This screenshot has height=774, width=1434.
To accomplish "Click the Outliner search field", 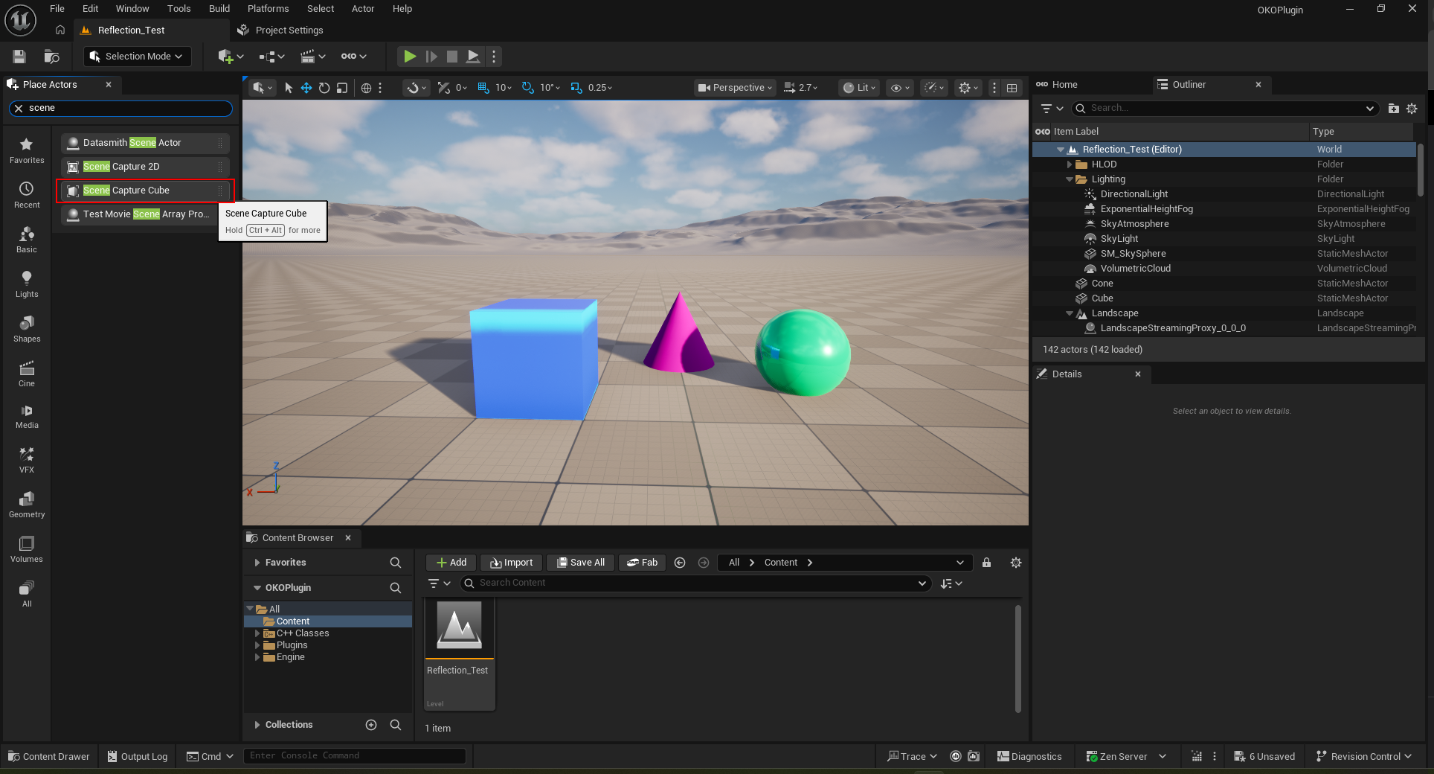I will [1224, 109].
